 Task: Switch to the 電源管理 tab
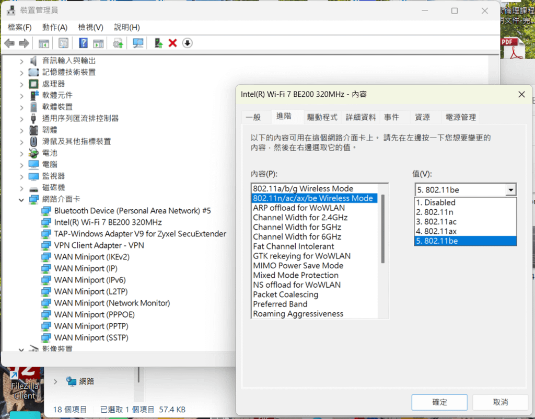pyautogui.click(x=461, y=118)
